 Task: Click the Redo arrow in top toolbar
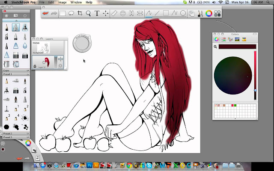pos(54,13)
